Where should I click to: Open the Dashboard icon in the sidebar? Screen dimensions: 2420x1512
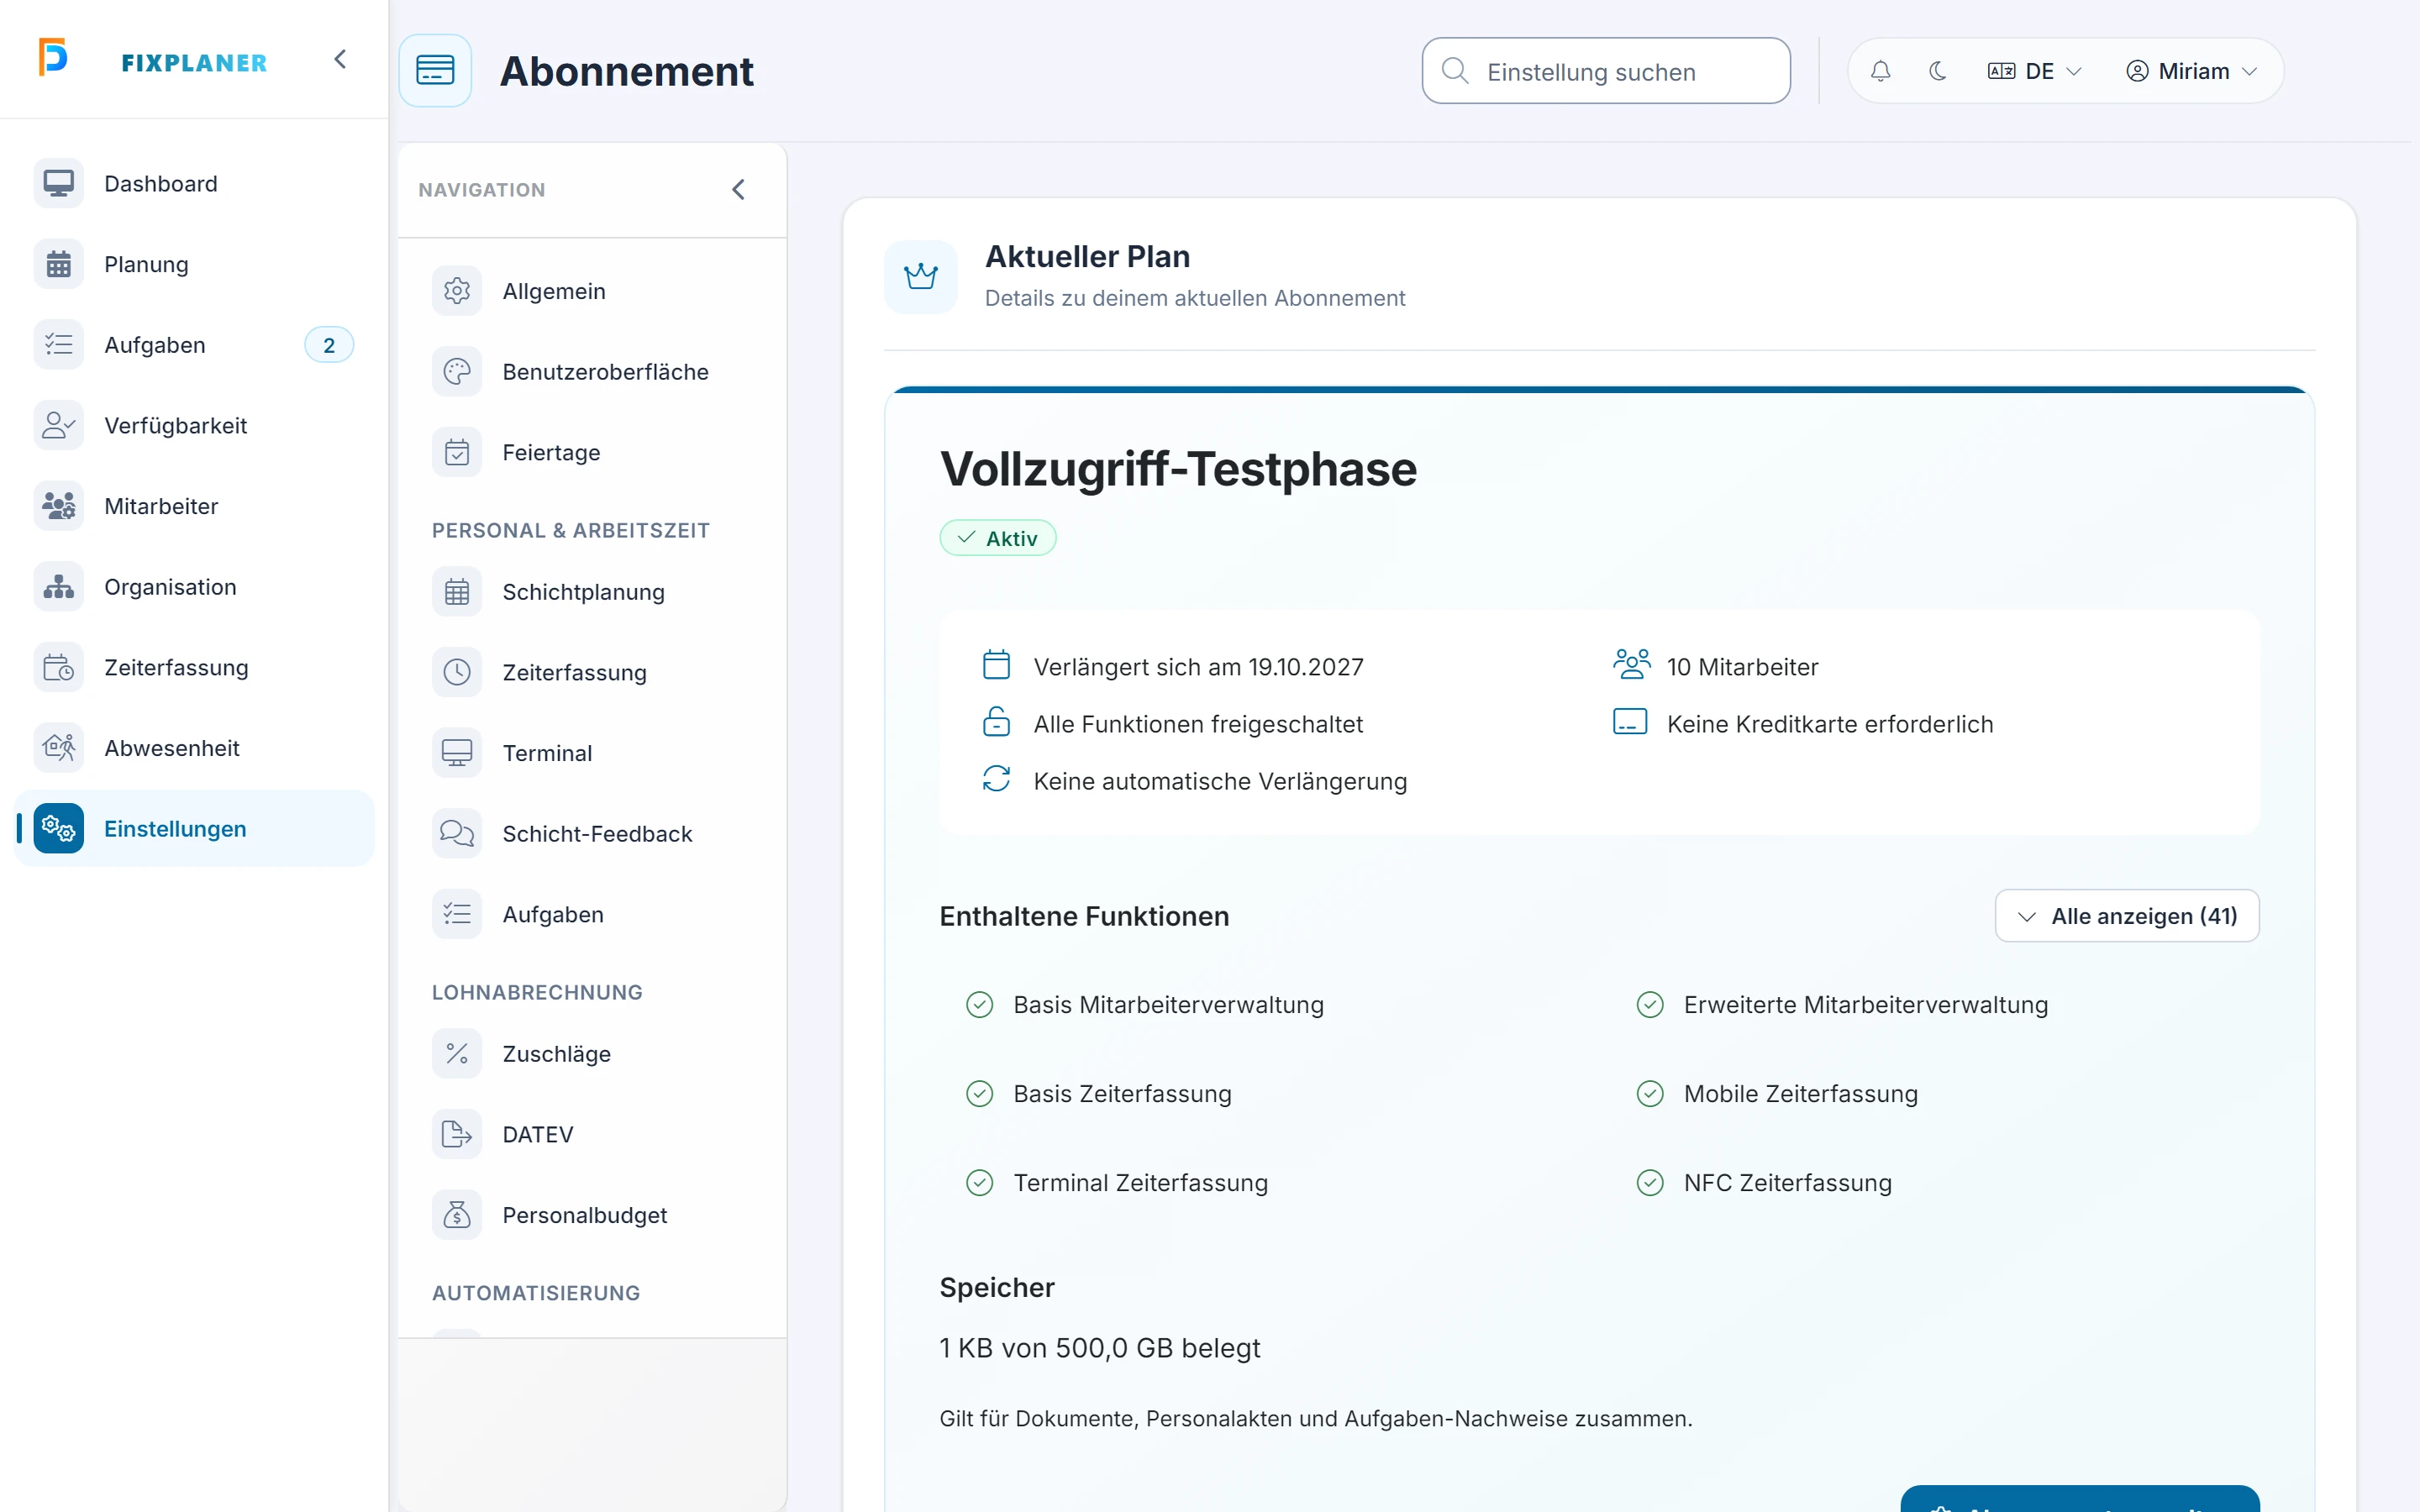coord(58,184)
